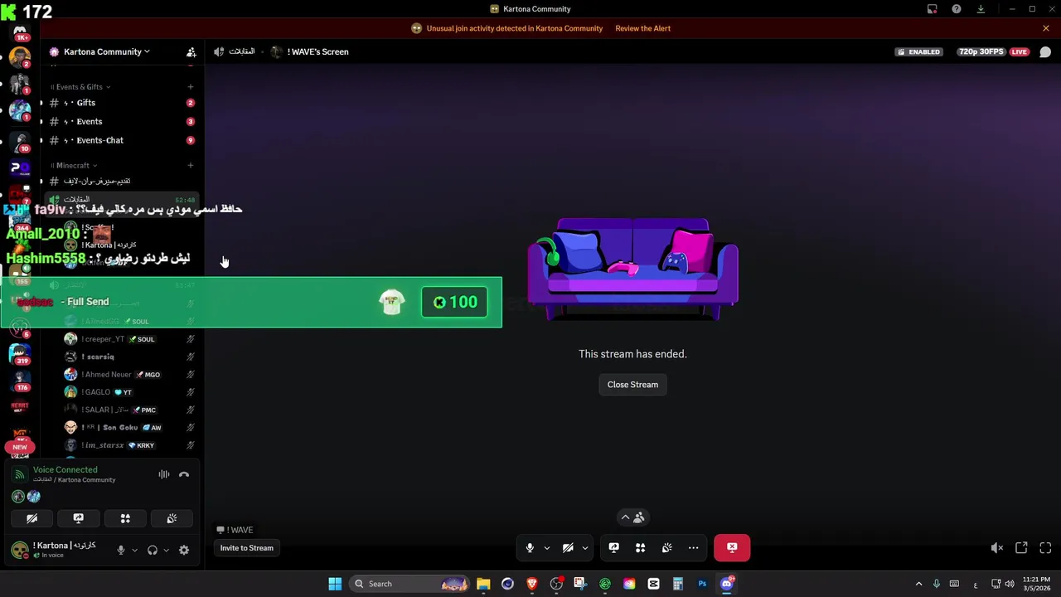Click the Close Stream button
Image resolution: width=1061 pixels, height=597 pixels.
[x=632, y=385]
